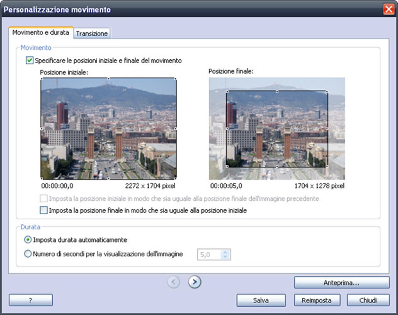This screenshot has width=398, height=315.
Task: Decrease seconds with the spinner down arrow
Action: [x=225, y=256]
